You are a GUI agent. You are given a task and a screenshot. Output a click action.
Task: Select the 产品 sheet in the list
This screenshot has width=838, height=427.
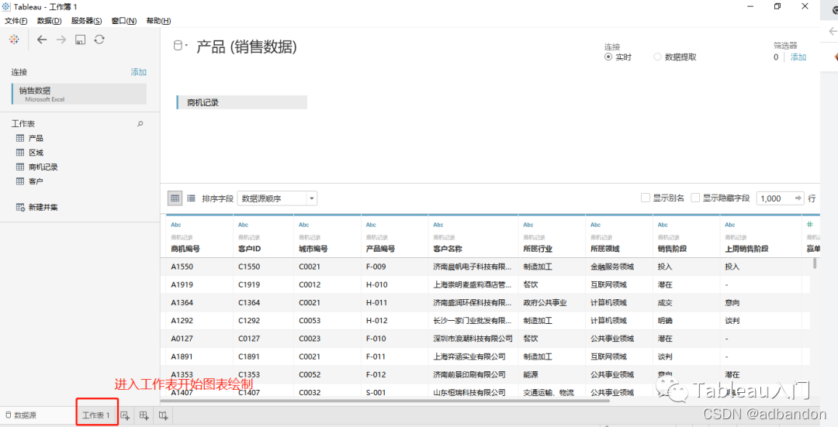tap(36, 138)
